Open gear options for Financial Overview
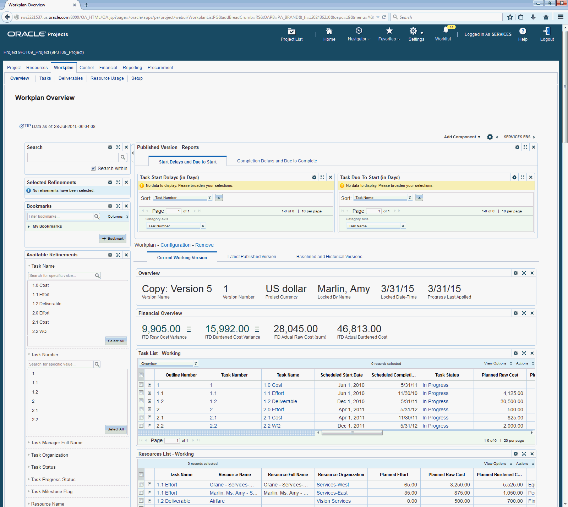This screenshot has width=568, height=507. [x=516, y=313]
